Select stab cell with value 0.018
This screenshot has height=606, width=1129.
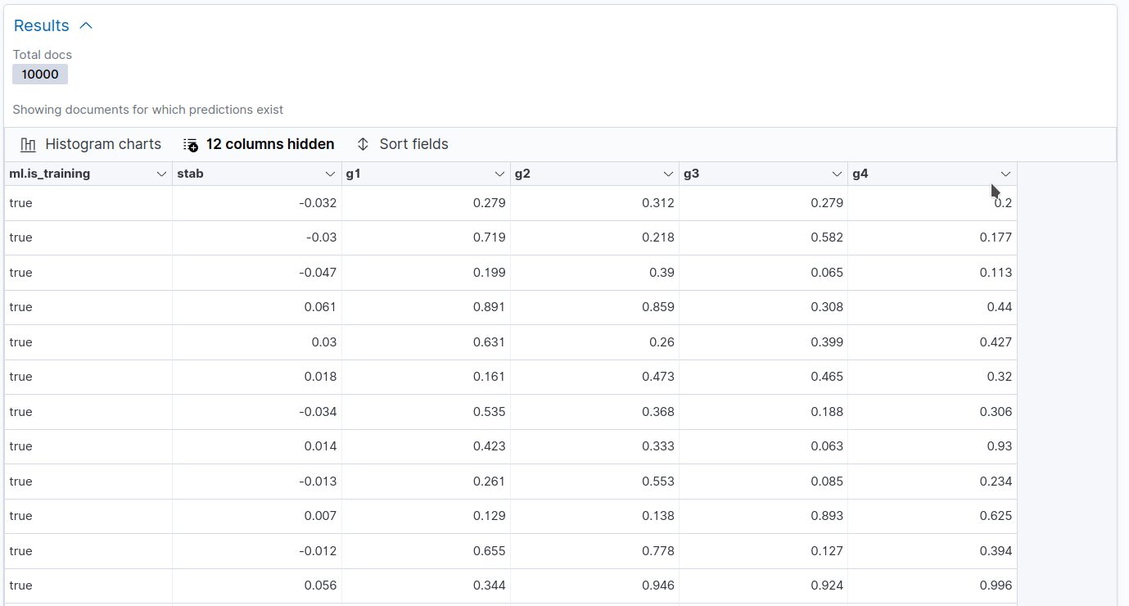257,377
